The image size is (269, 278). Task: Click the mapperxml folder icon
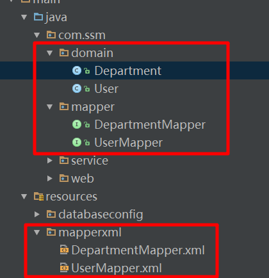tap(51, 232)
